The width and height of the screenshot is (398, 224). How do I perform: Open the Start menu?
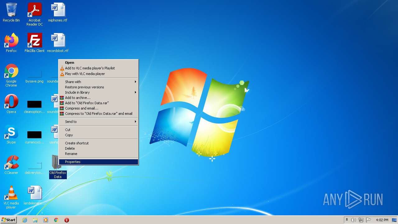click(8, 220)
